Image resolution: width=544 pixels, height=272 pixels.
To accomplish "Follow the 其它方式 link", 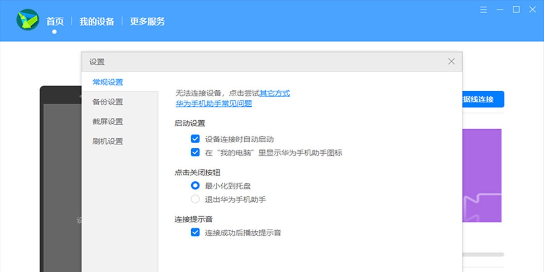I will pos(275,93).
